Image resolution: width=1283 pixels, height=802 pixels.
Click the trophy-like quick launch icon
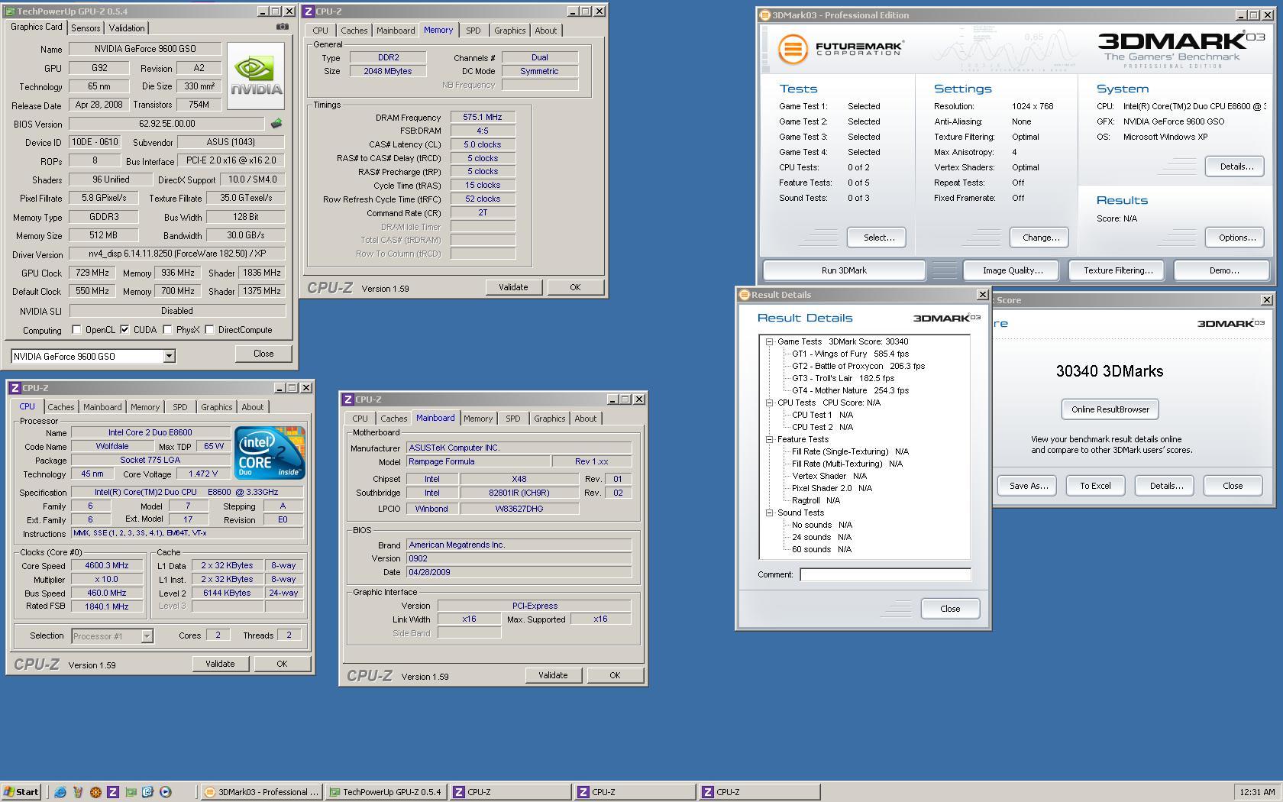point(78,792)
